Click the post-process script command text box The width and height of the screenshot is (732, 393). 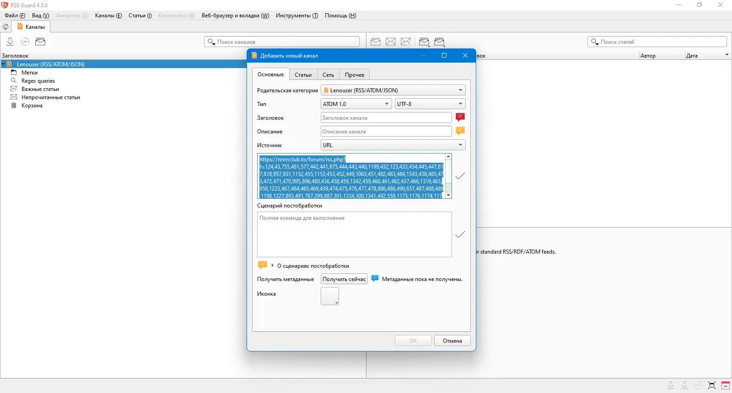(355, 234)
